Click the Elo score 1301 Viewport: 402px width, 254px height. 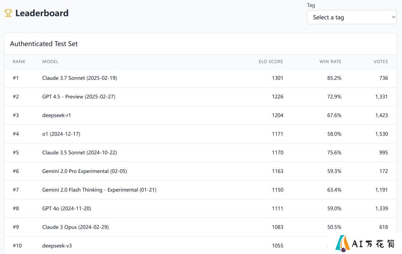pyautogui.click(x=277, y=78)
